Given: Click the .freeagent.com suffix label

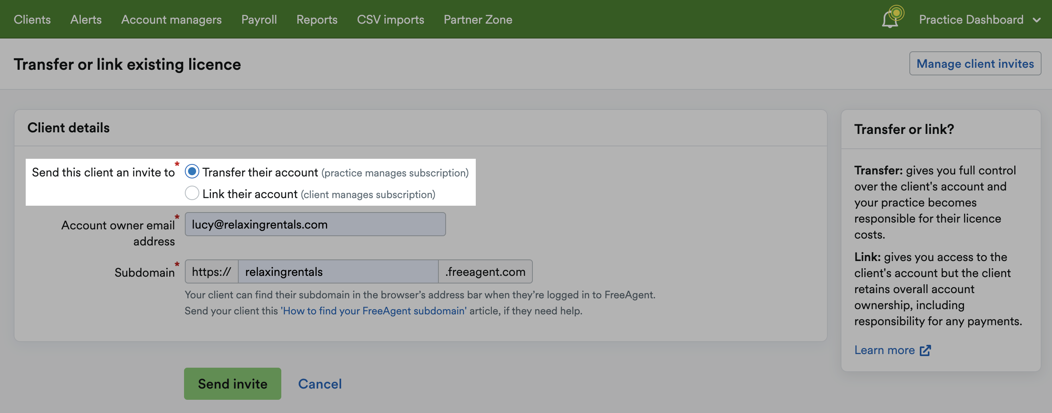Looking at the screenshot, I should coord(485,271).
